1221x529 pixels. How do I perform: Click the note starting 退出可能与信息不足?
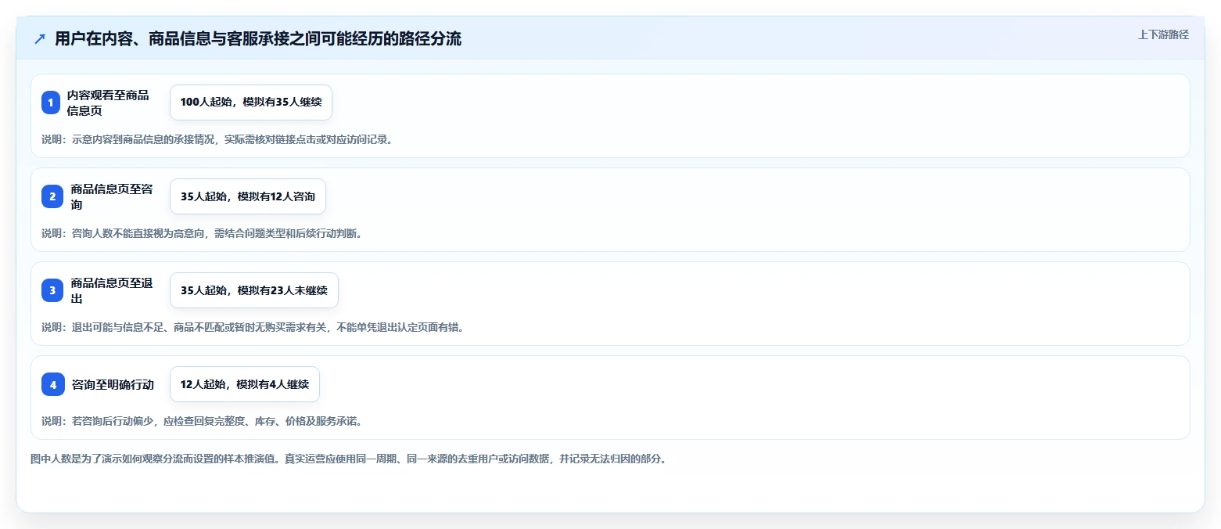[253, 327]
